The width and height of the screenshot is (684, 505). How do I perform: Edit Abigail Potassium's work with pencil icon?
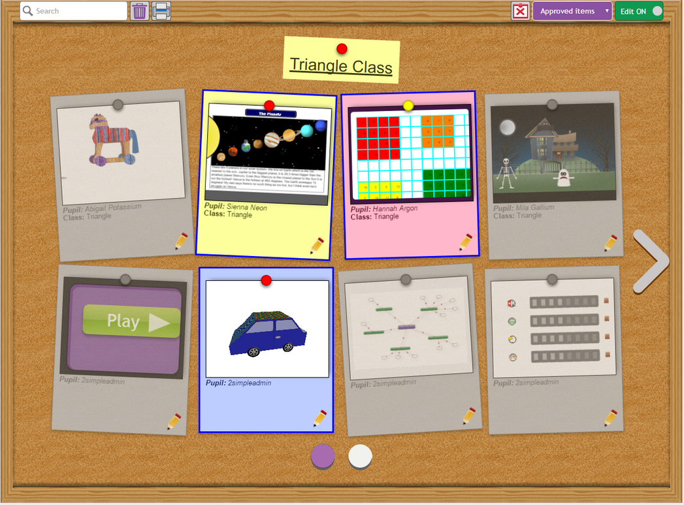(x=181, y=241)
